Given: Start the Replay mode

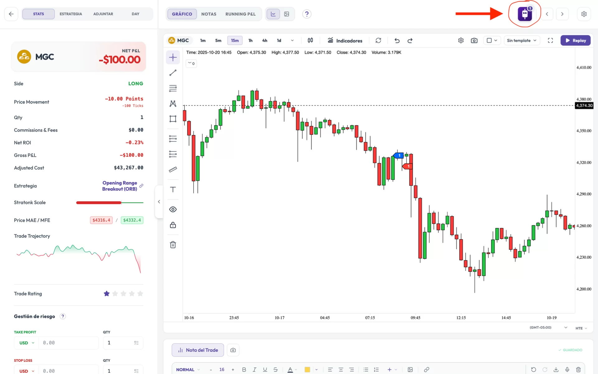Looking at the screenshot, I should (576, 40).
